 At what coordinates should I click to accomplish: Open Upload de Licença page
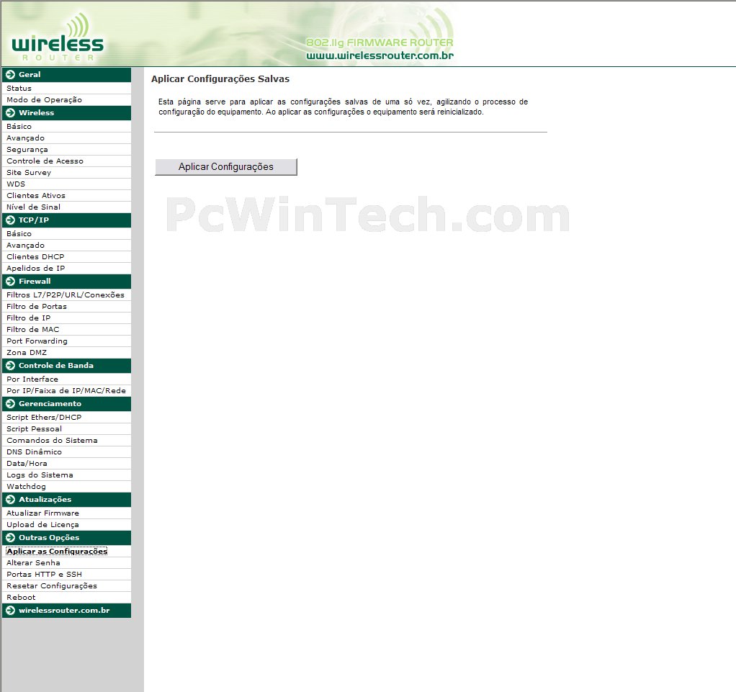(x=42, y=525)
